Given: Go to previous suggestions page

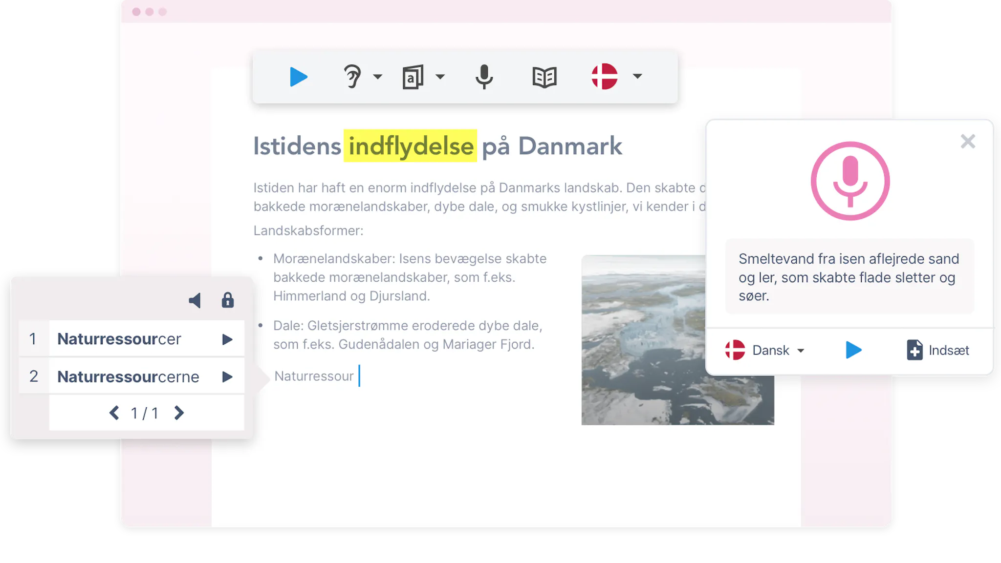Looking at the screenshot, I should (114, 413).
